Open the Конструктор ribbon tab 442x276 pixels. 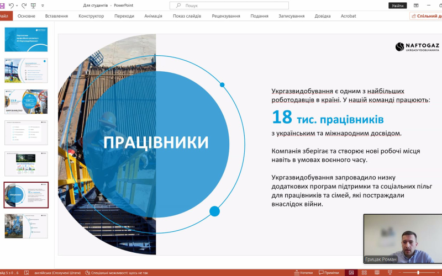click(x=91, y=16)
